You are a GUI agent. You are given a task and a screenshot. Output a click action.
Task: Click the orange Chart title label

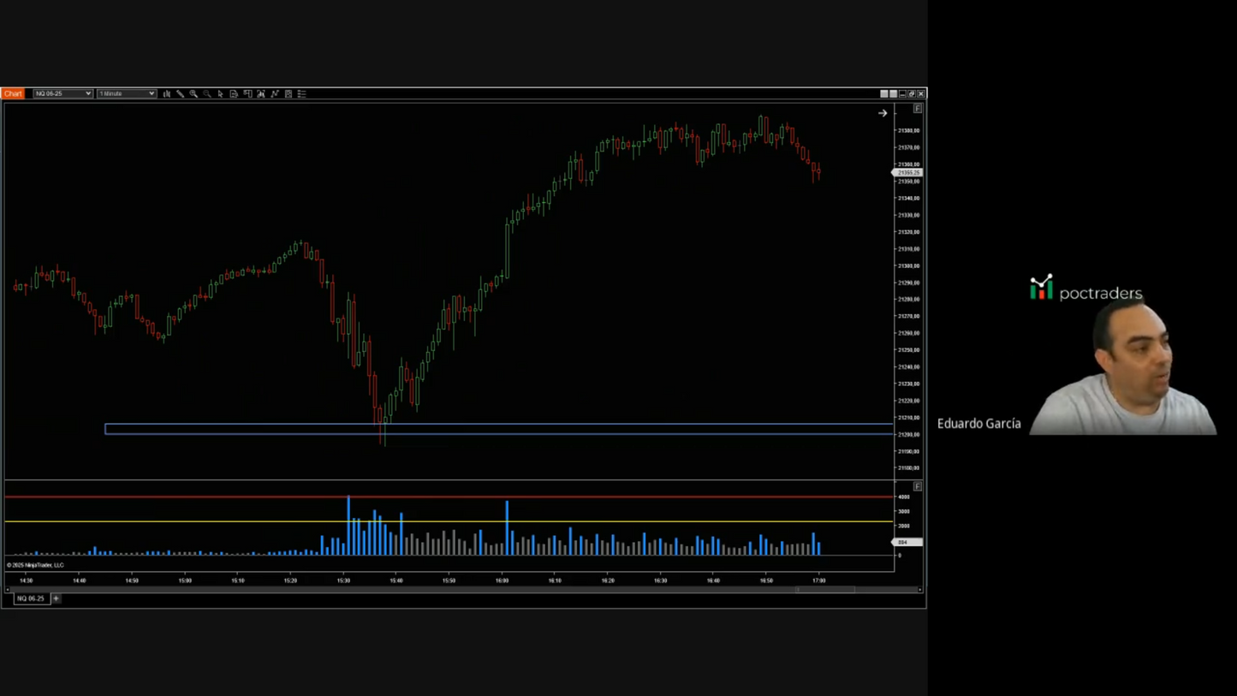coord(13,93)
